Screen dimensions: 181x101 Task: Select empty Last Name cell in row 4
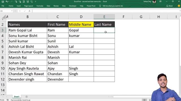(x=104, y=36)
